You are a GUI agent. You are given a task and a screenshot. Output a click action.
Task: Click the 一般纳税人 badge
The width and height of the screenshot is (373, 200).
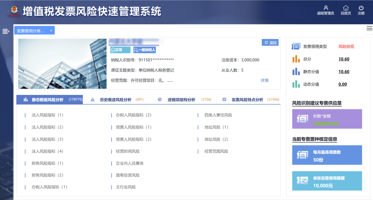144,50
